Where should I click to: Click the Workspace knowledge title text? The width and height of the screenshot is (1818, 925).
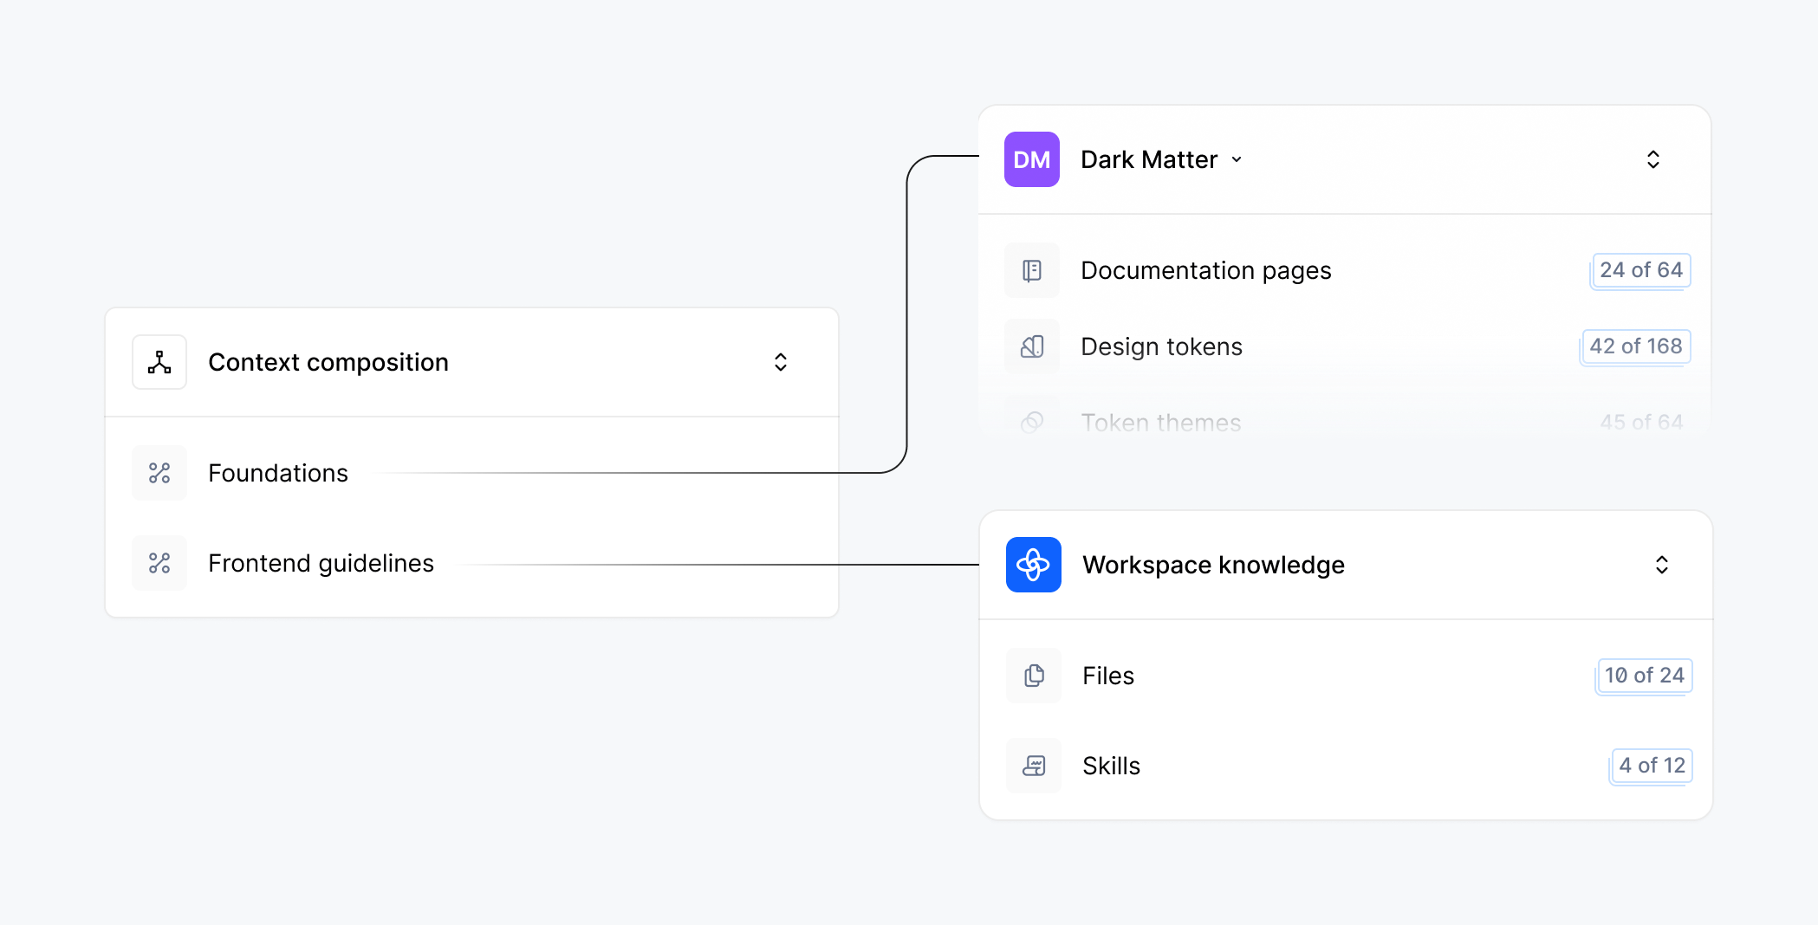pos(1213,565)
